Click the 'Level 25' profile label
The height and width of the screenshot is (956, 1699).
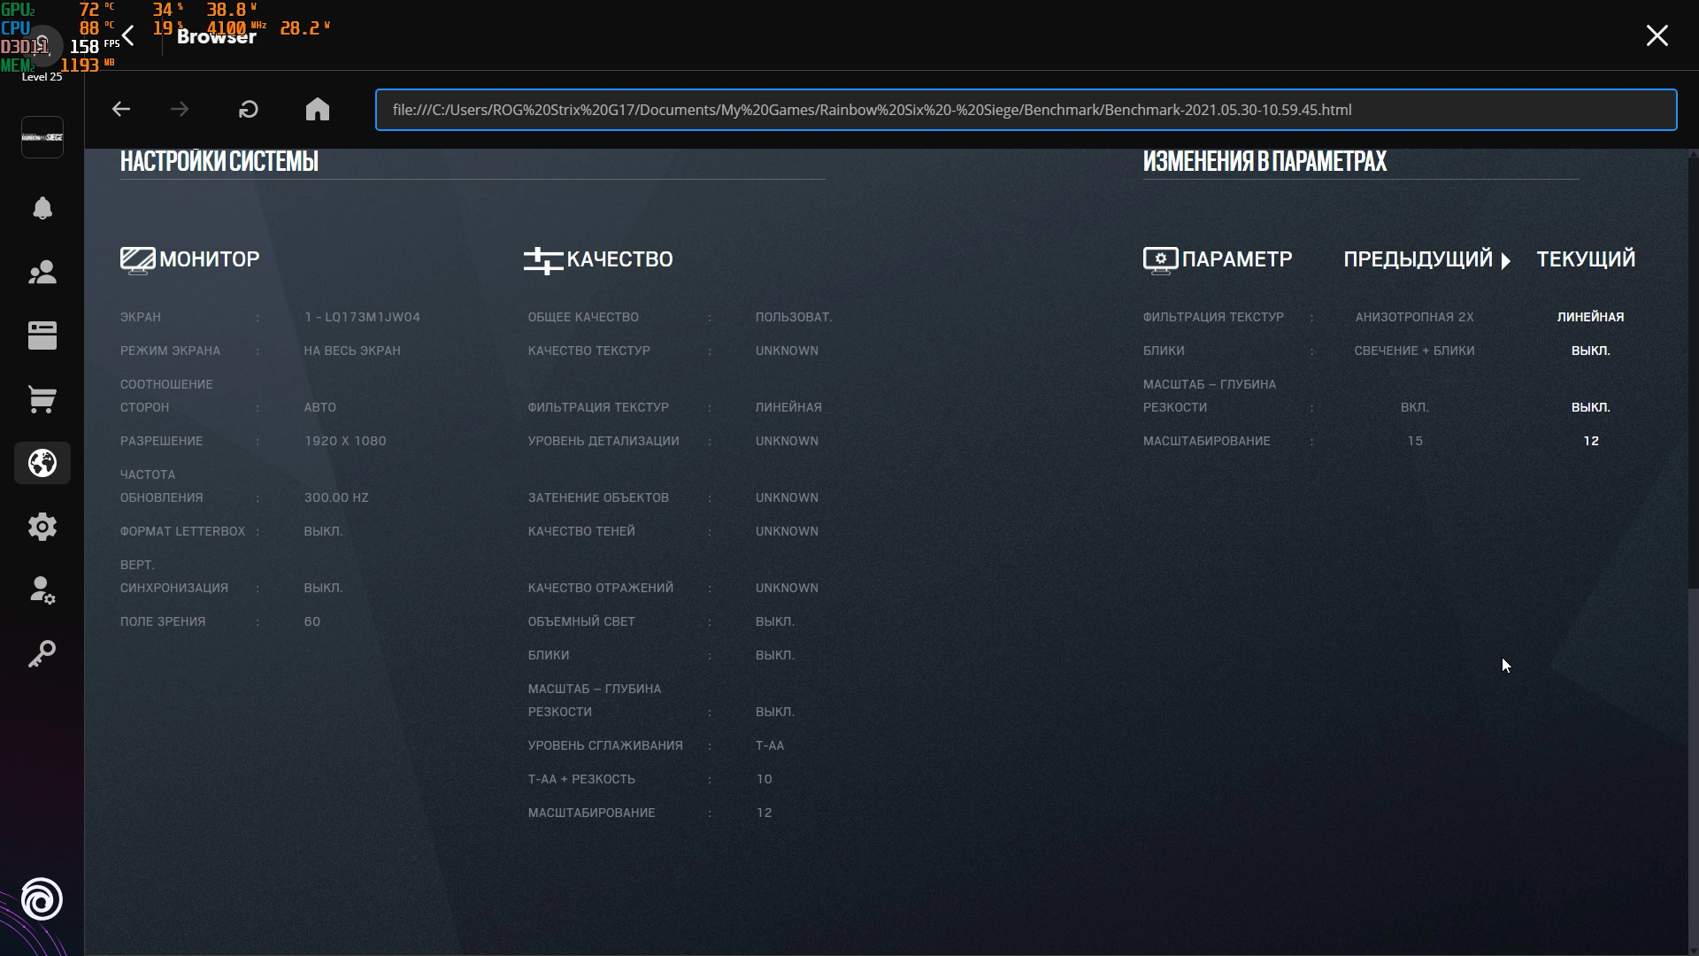(x=42, y=77)
